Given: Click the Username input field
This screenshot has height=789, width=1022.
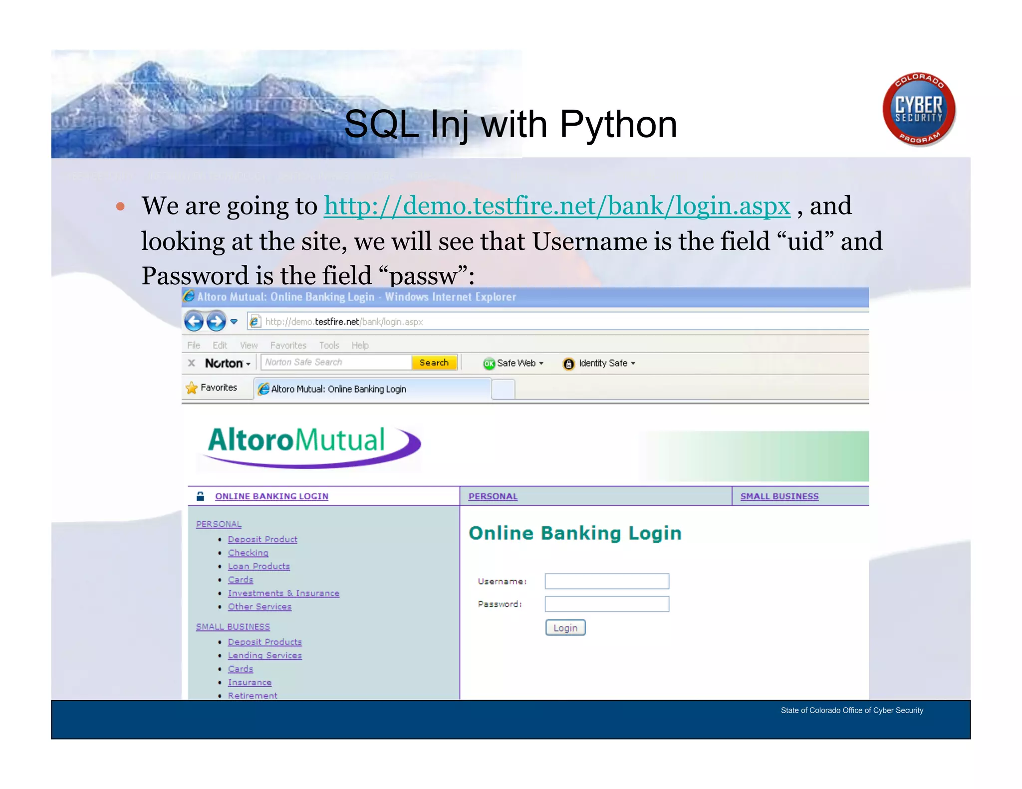Looking at the screenshot, I should pyautogui.click(x=607, y=581).
